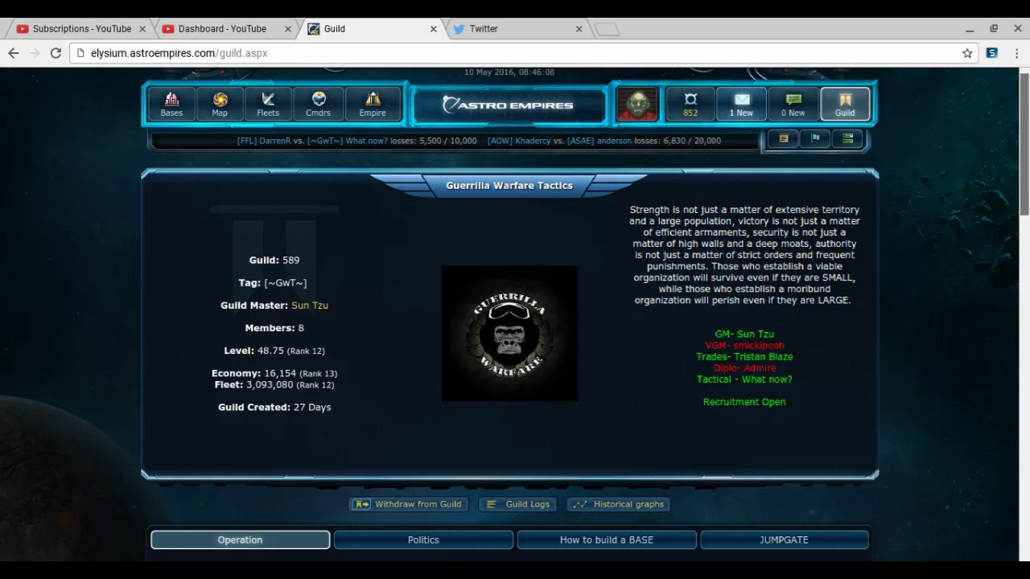Viewport: 1030px width, 579px height.
Task: Open Historical graphs
Action: point(620,504)
